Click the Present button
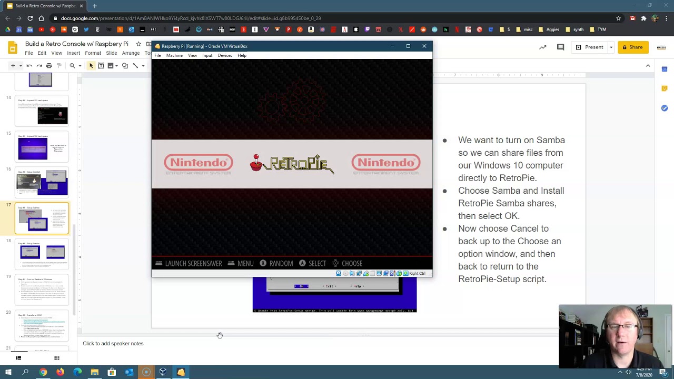 pyautogui.click(x=589, y=47)
